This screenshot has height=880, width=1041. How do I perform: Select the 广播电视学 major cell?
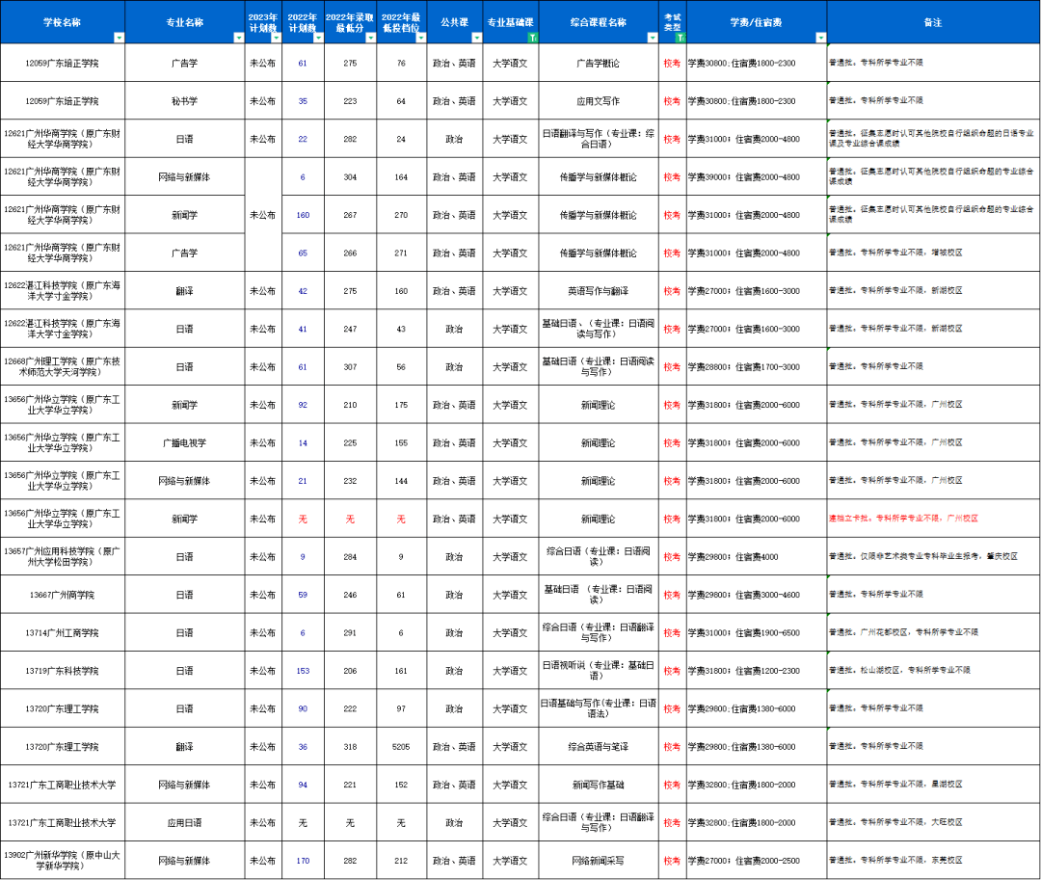[184, 442]
